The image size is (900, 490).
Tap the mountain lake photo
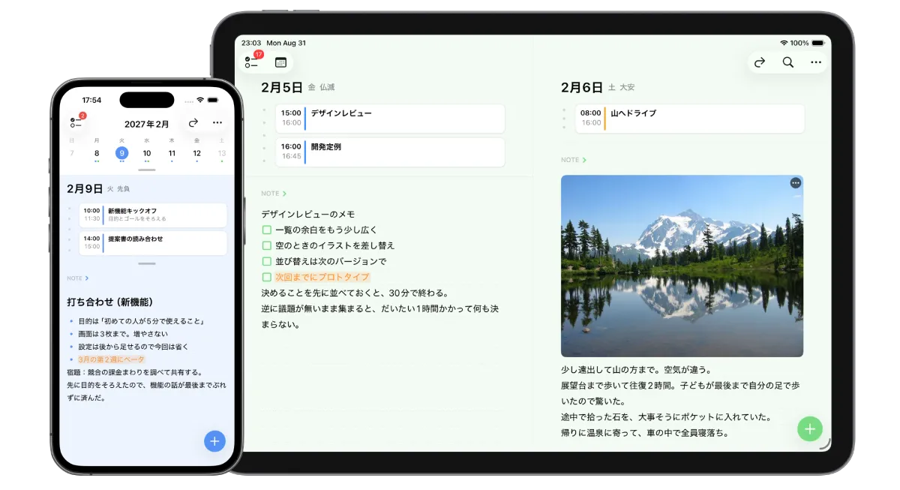tap(682, 266)
